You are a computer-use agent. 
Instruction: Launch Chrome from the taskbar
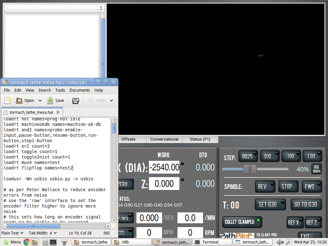tap(27, 242)
